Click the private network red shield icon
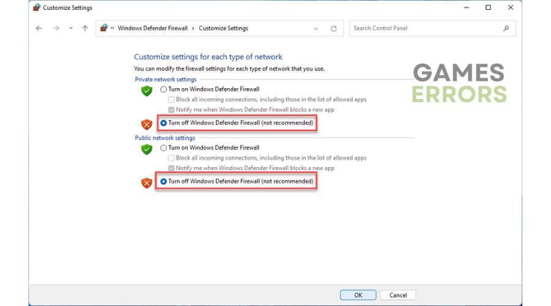Screen dimensions: 551x306 point(146,124)
